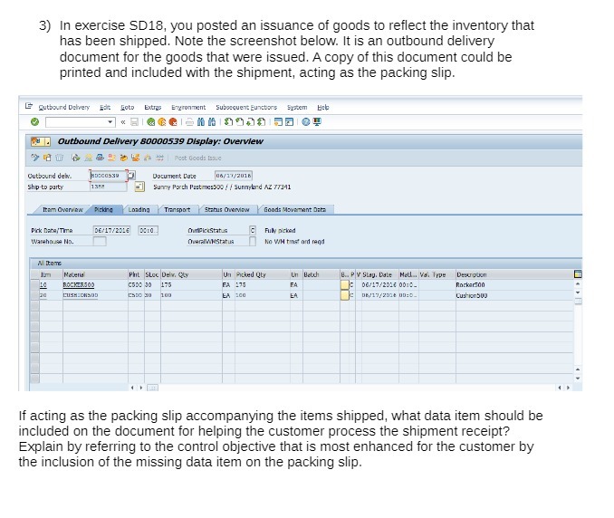Image resolution: width=614 pixels, height=518 pixels.
Task: Click the green Enter checkmark icon
Action: 34,121
